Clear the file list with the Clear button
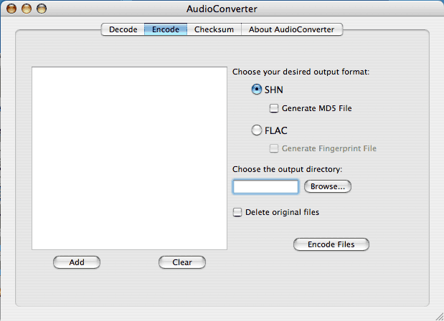Screen dimensions: 444x321 click(x=181, y=262)
